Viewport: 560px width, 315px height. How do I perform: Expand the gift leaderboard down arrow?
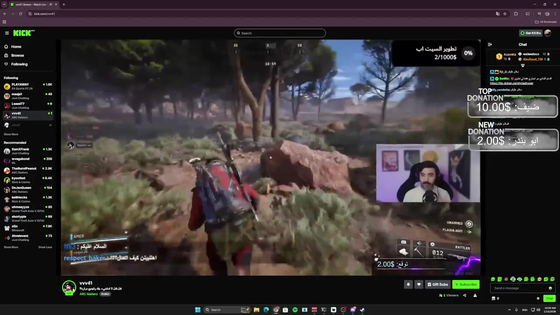click(522, 66)
